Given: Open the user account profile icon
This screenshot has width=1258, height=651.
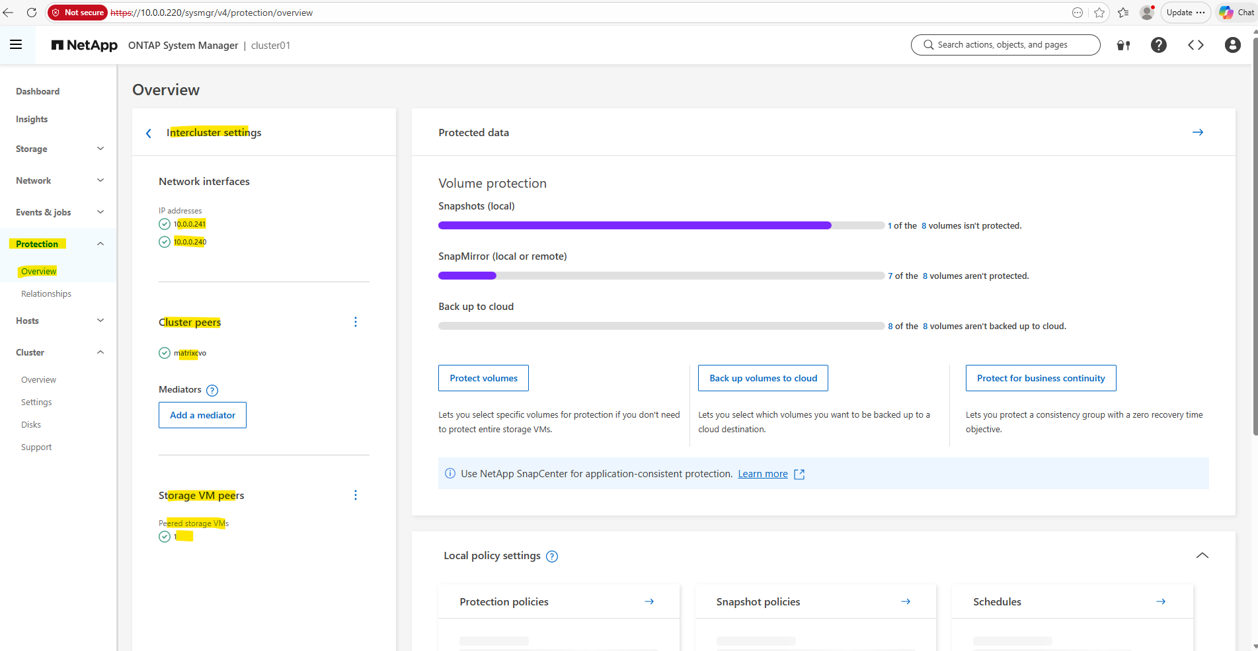Looking at the screenshot, I should click(1232, 45).
